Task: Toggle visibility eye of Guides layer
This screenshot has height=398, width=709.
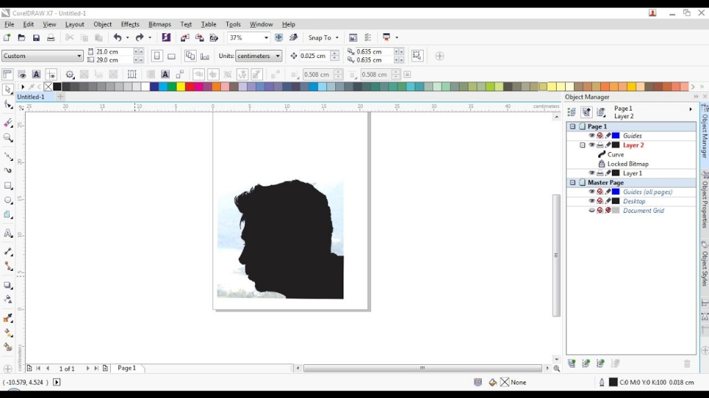Action: [591, 135]
